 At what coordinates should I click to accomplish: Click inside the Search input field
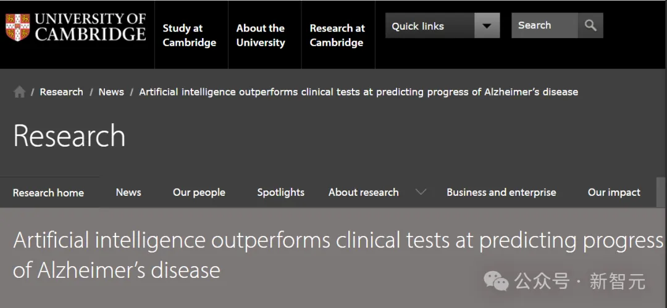click(x=545, y=25)
